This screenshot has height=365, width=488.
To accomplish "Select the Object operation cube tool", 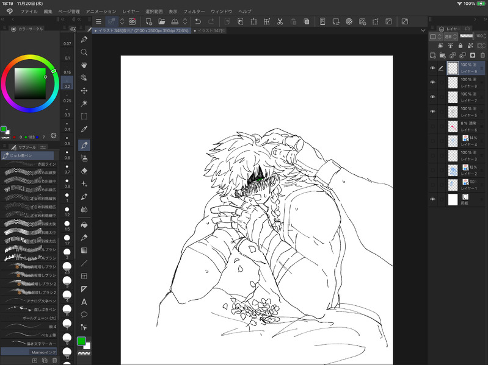I will click(84, 77).
